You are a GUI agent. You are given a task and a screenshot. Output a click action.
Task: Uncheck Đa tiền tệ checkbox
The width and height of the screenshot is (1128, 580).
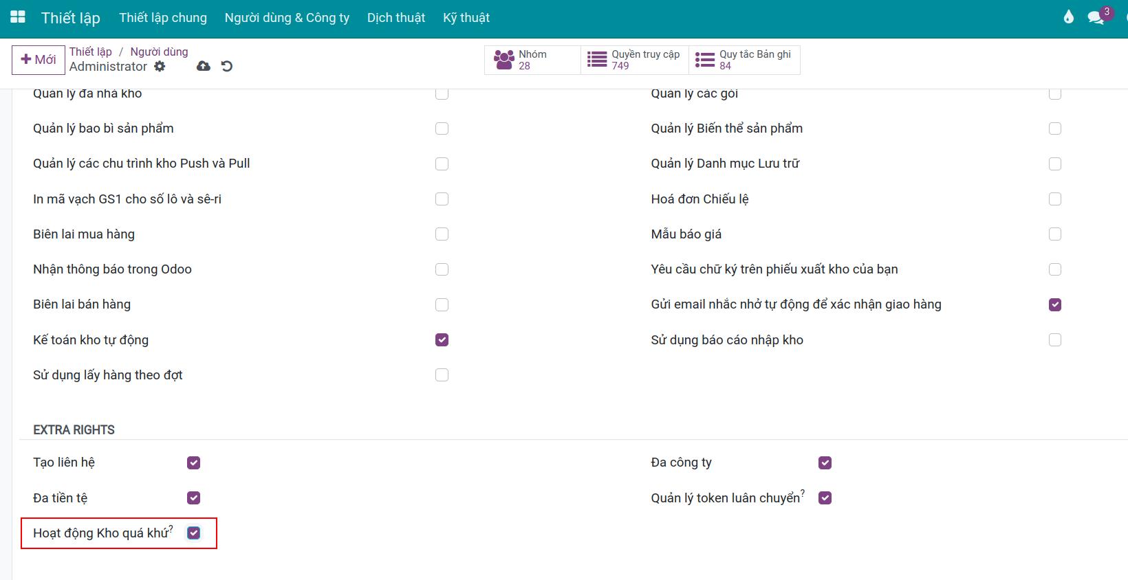[x=193, y=498]
